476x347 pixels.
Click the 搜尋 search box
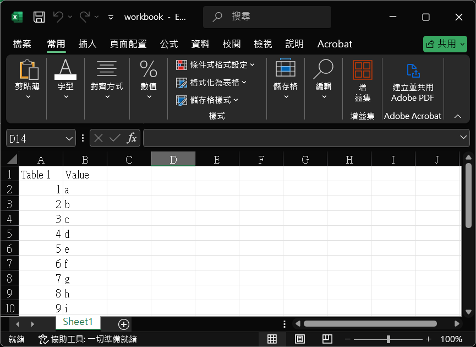[x=267, y=17]
